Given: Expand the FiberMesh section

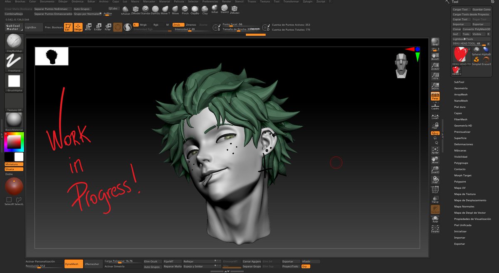Looking at the screenshot, I should click(x=461, y=119).
